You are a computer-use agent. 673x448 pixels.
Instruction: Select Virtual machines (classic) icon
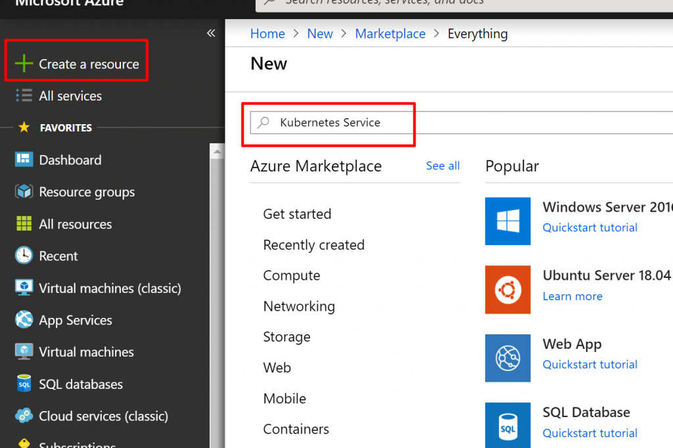point(24,288)
